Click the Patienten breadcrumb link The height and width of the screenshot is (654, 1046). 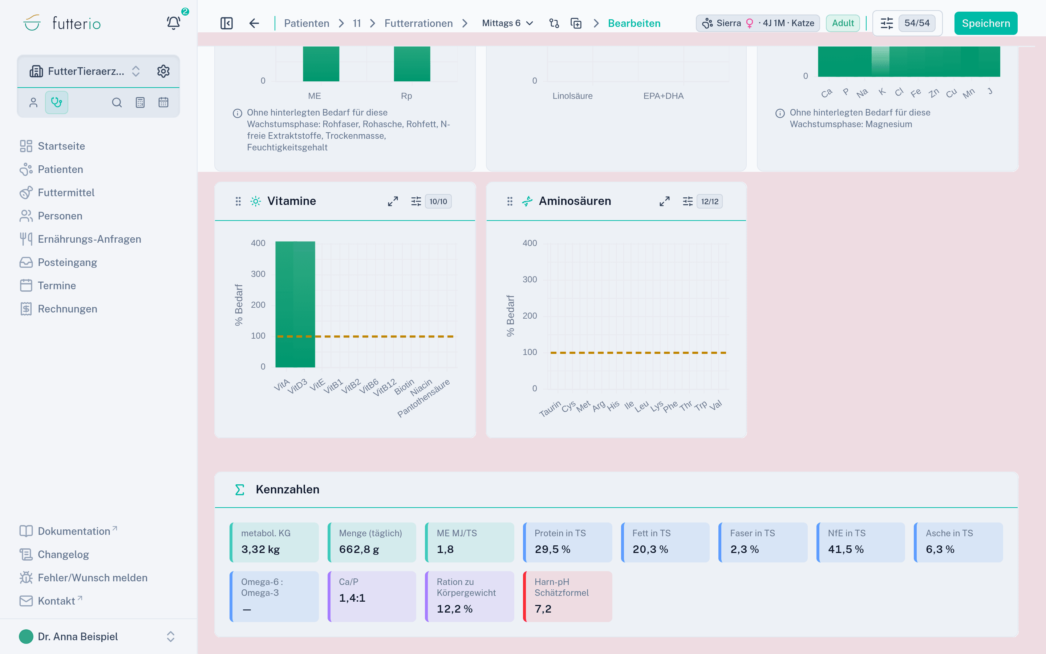307,23
